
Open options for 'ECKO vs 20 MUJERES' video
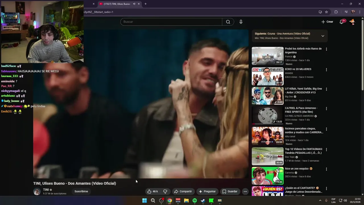coord(326,70)
